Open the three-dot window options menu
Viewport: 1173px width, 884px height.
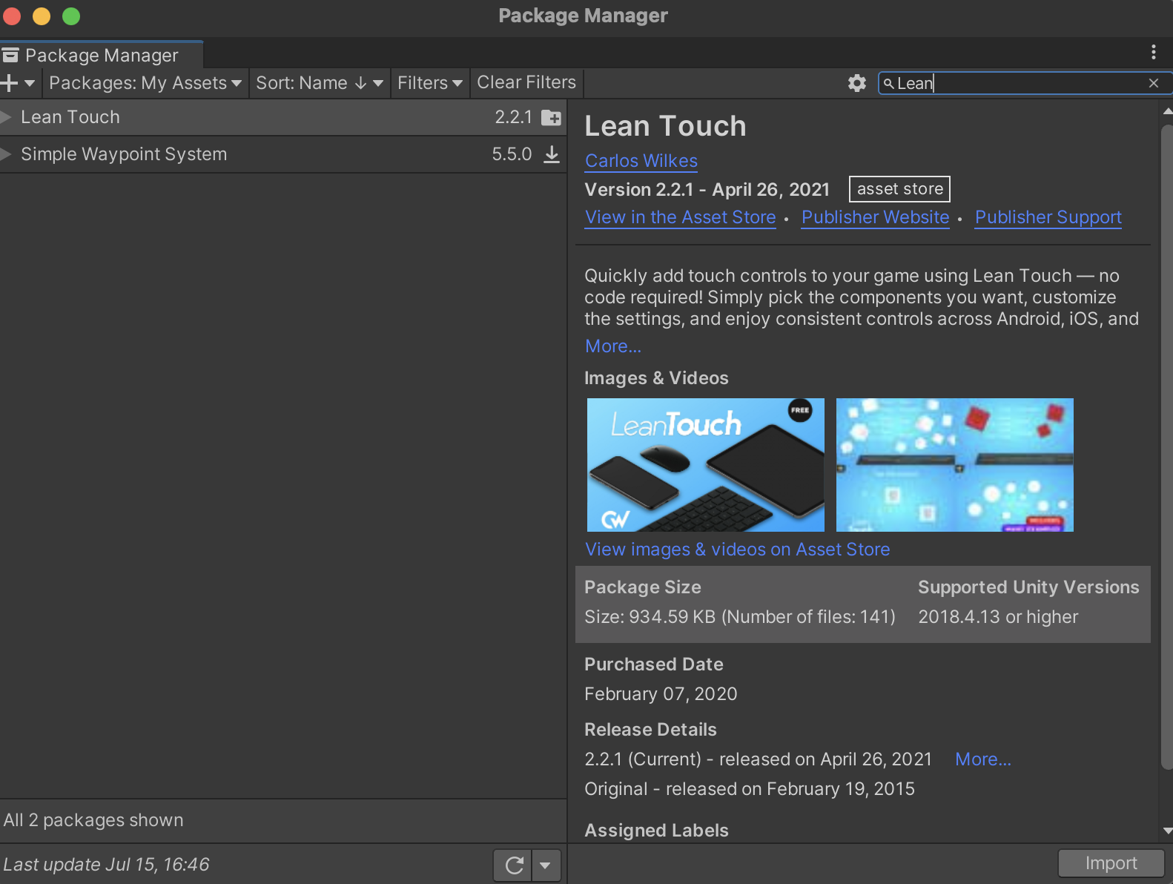1153,52
